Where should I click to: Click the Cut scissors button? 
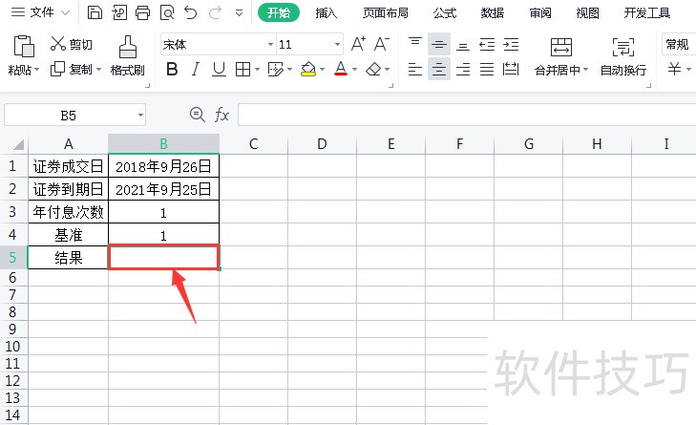pos(71,44)
